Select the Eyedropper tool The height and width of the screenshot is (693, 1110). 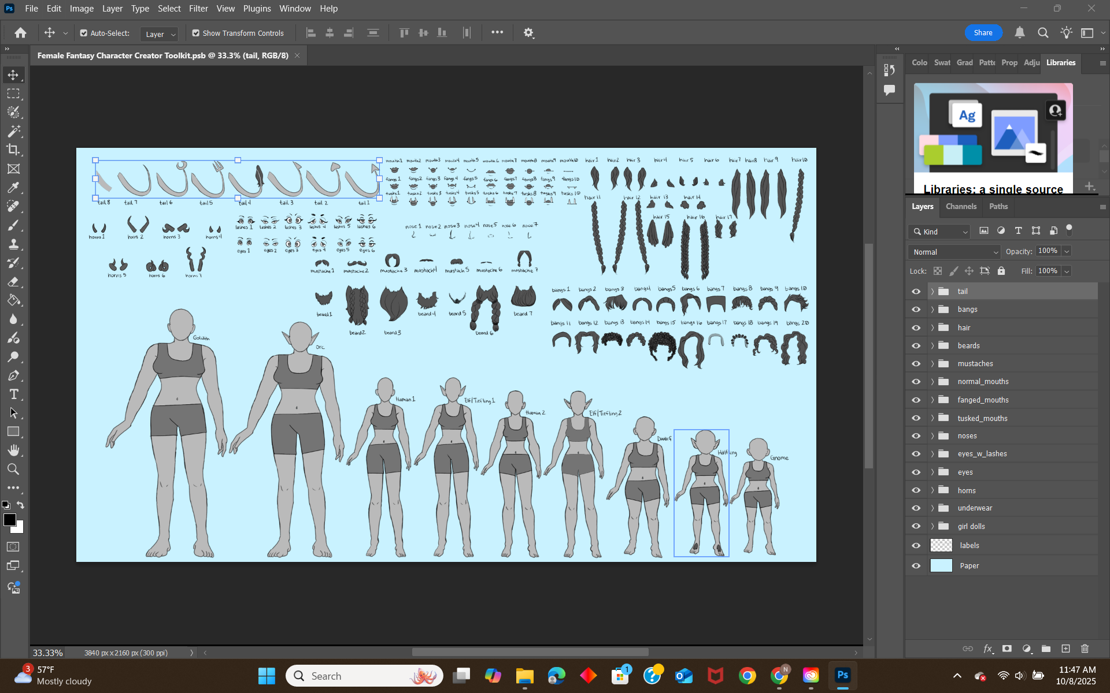[13, 187]
